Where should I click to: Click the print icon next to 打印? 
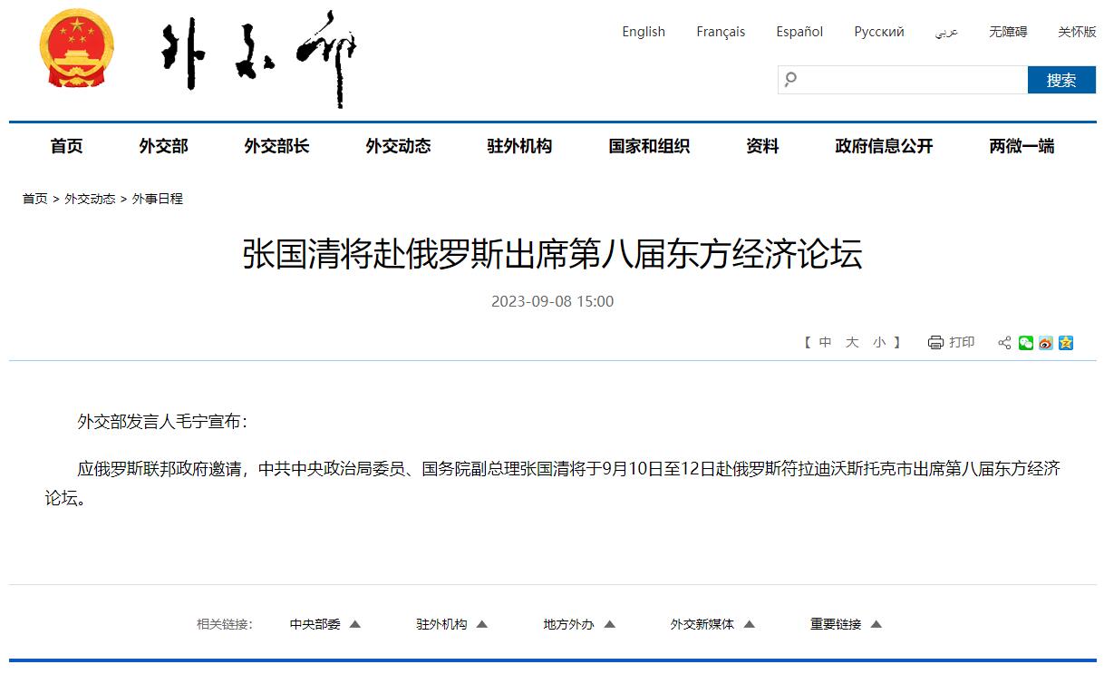point(934,342)
